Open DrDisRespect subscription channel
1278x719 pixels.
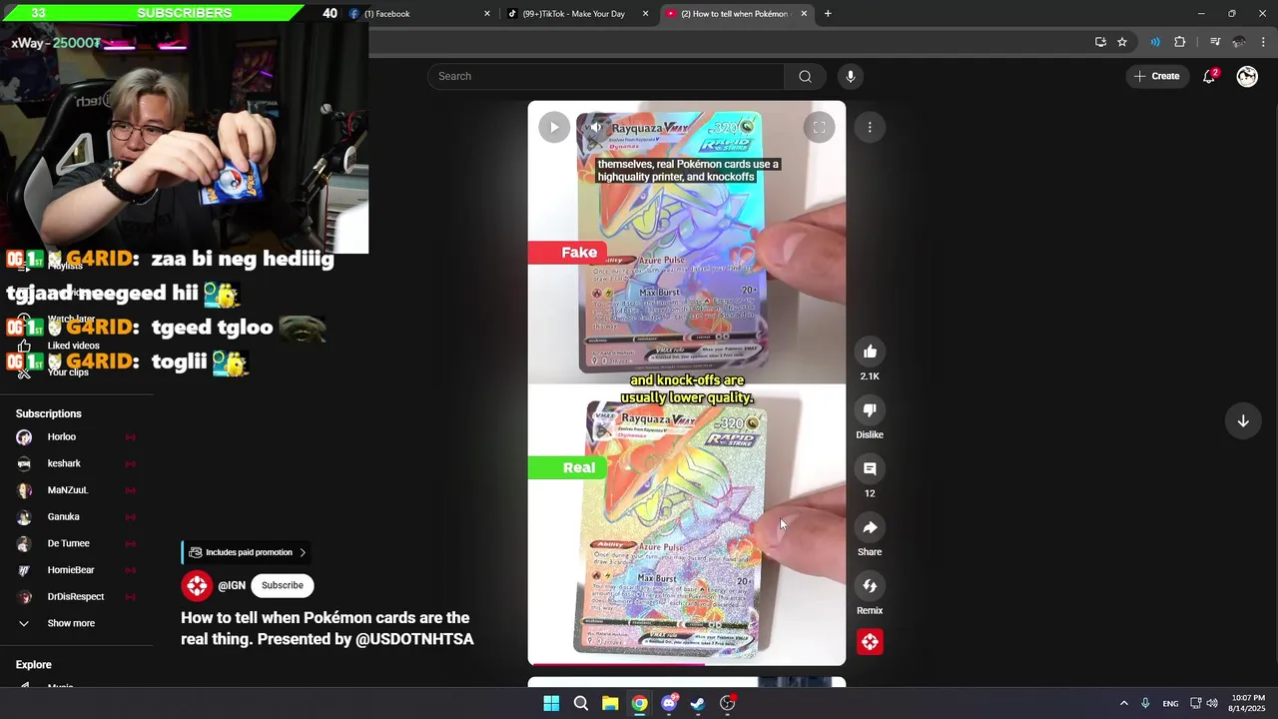tap(76, 597)
